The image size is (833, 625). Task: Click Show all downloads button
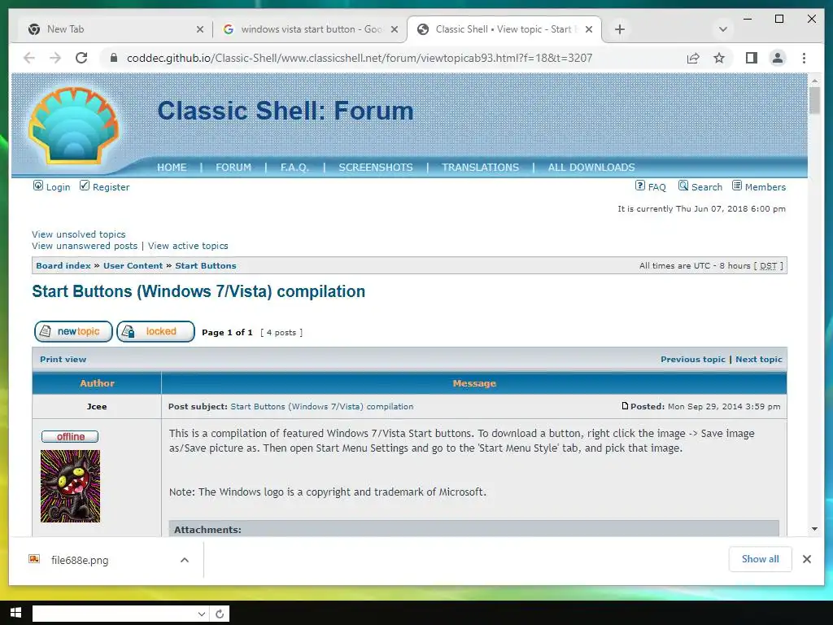(x=761, y=559)
